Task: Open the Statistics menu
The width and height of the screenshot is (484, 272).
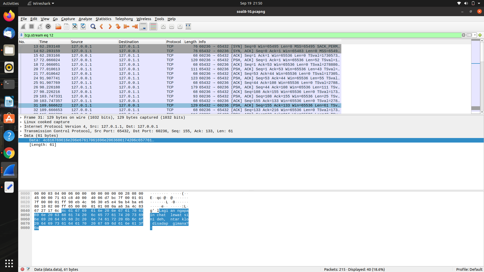Action: coord(103,19)
